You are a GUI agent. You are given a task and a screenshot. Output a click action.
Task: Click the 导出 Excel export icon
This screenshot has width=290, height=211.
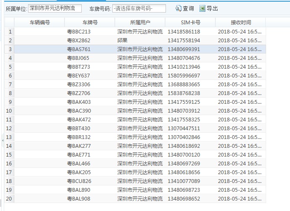point(202,8)
